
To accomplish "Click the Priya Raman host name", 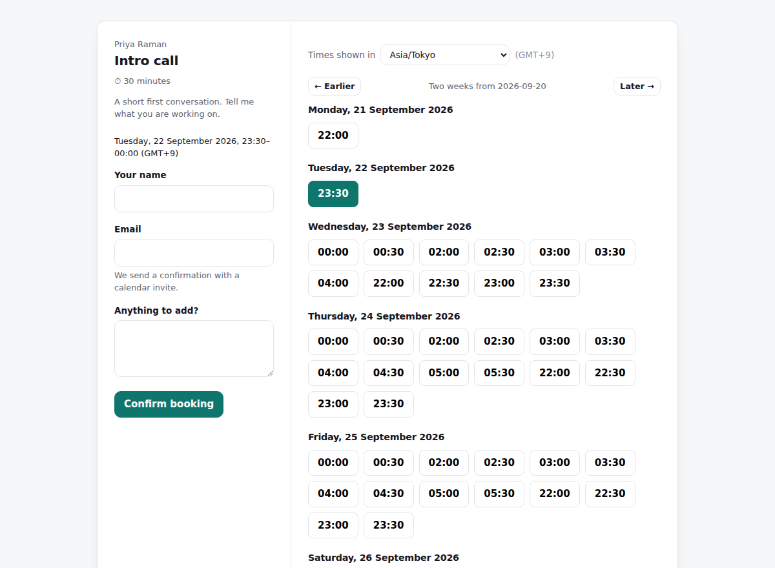I will tap(141, 45).
